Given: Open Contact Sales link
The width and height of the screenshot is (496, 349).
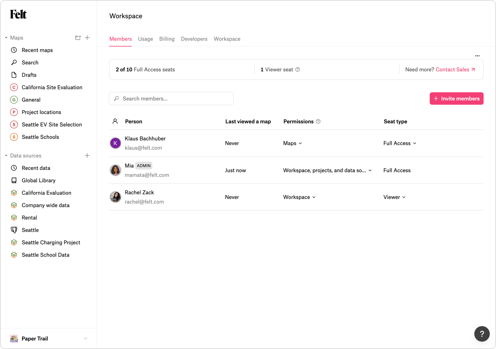Looking at the screenshot, I should click(455, 69).
